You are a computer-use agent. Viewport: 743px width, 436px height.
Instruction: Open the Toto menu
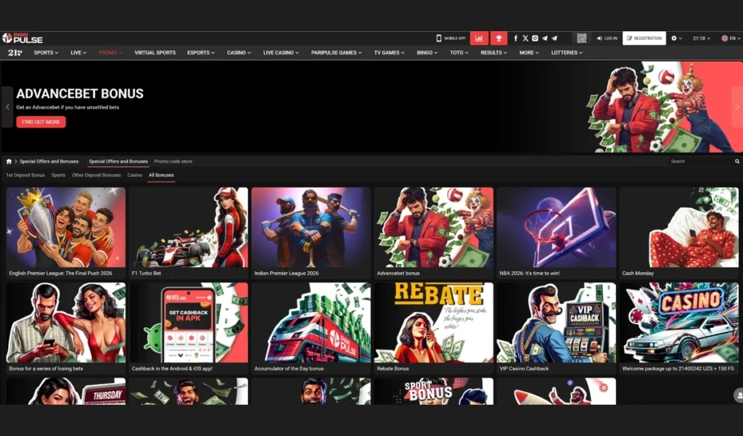pos(459,53)
